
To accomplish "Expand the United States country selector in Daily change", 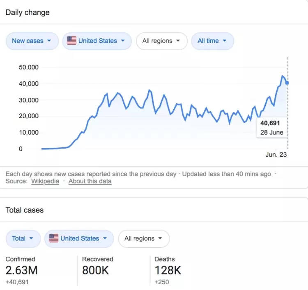I will [x=97, y=41].
